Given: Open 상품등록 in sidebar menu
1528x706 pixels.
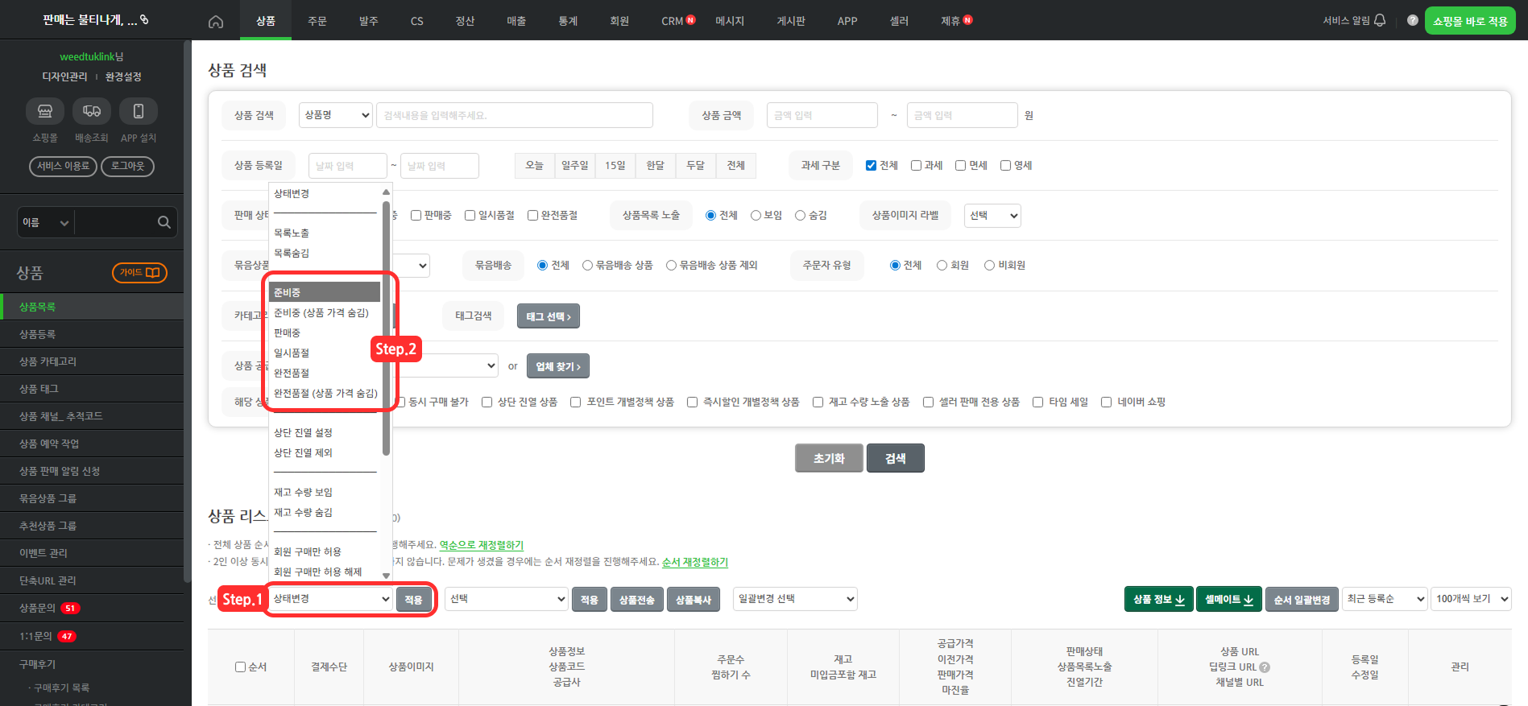Looking at the screenshot, I should (x=92, y=334).
